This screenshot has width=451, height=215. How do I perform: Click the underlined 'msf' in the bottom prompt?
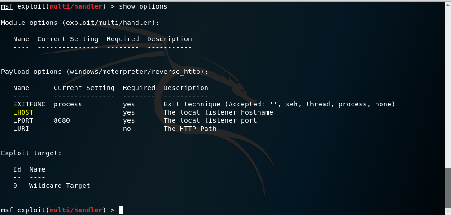click(x=7, y=210)
